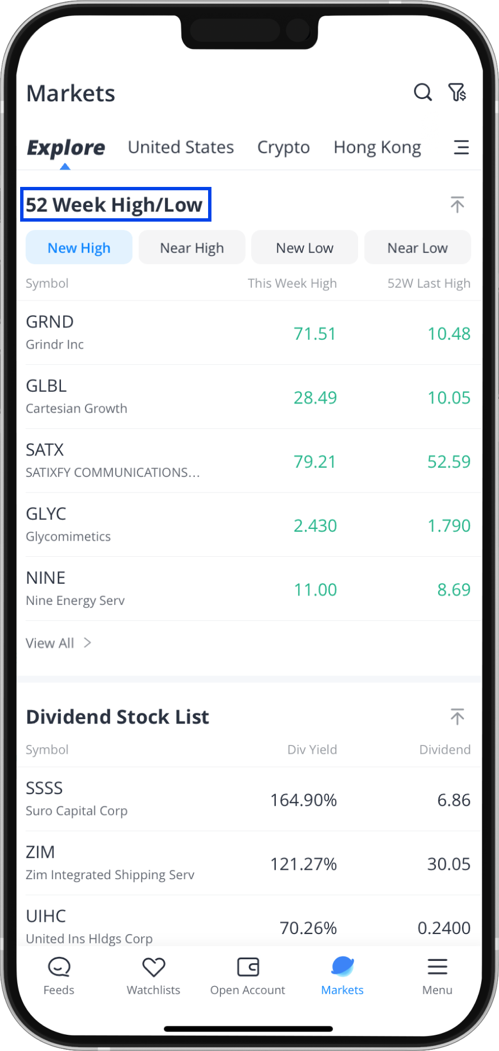This screenshot has width=499, height=1051.
Task: Tap the stock screener filter icon
Action: [457, 92]
